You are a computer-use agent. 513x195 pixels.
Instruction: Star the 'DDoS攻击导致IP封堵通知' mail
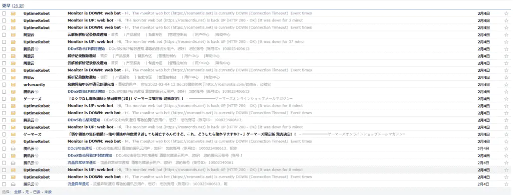coord(506,156)
